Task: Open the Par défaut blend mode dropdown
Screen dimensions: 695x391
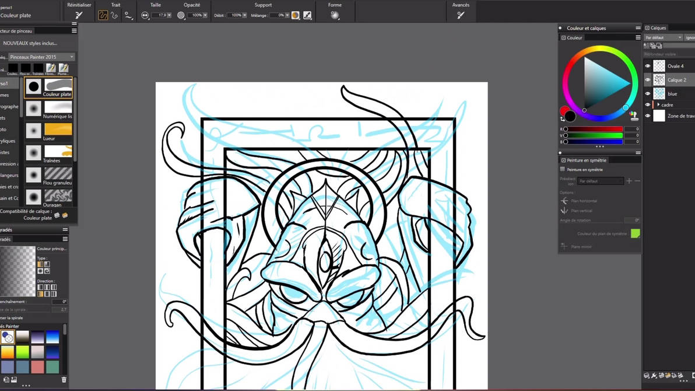Action: point(663,38)
